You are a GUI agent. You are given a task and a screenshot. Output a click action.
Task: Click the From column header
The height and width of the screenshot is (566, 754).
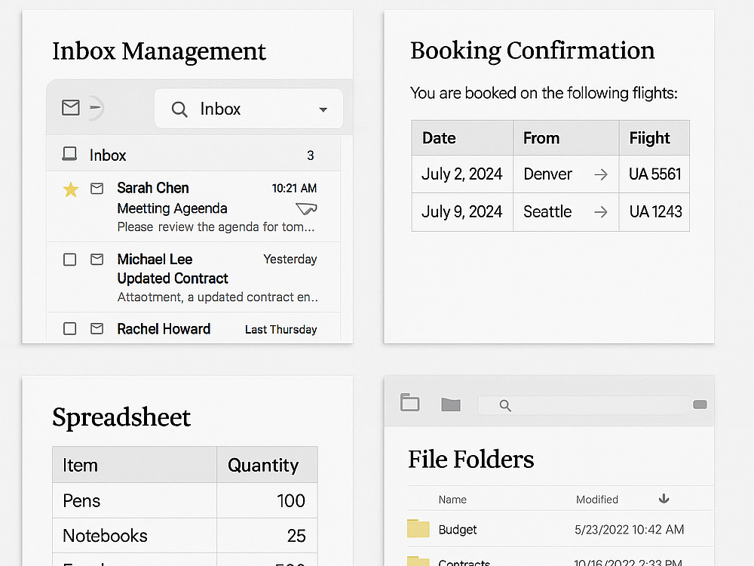pos(566,137)
